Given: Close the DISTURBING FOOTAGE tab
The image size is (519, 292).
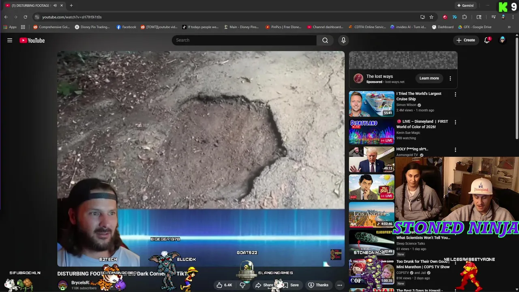Looking at the screenshot, I should pyautogui.click(x=62, y=6).
